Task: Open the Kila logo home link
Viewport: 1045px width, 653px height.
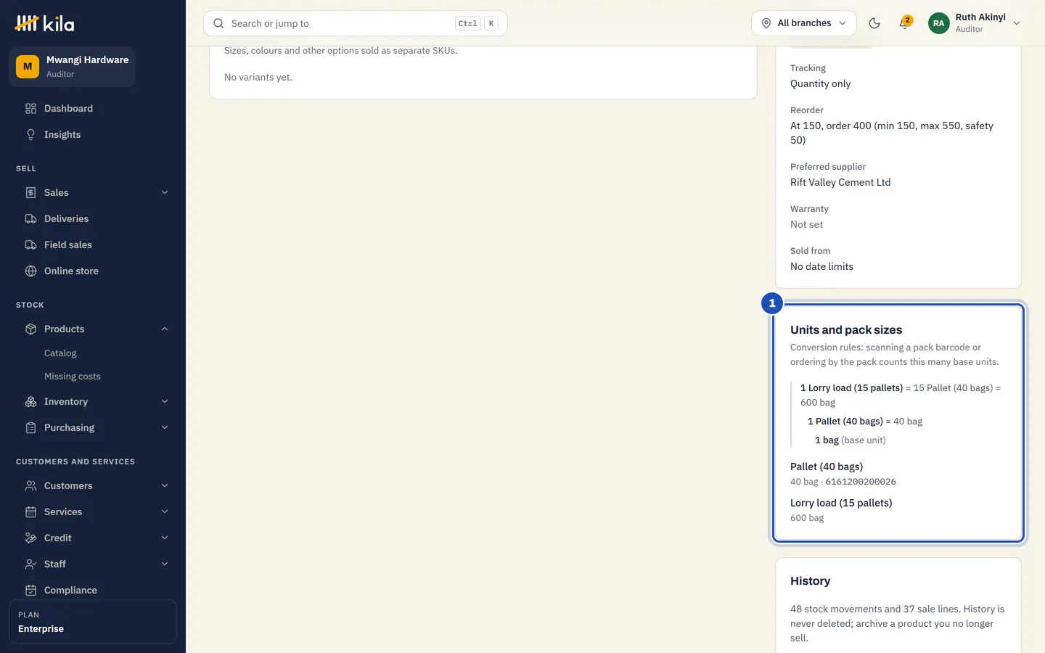Action: tap(44, 23)
